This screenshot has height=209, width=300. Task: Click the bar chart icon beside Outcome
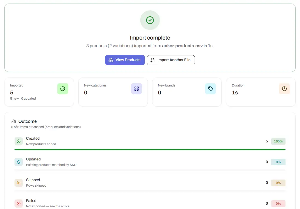tap(14, 121)
